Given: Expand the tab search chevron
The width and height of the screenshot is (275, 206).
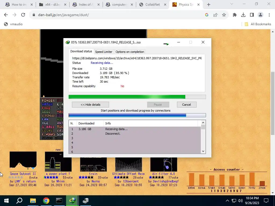Looking at the screenshot, I should 232,4.
